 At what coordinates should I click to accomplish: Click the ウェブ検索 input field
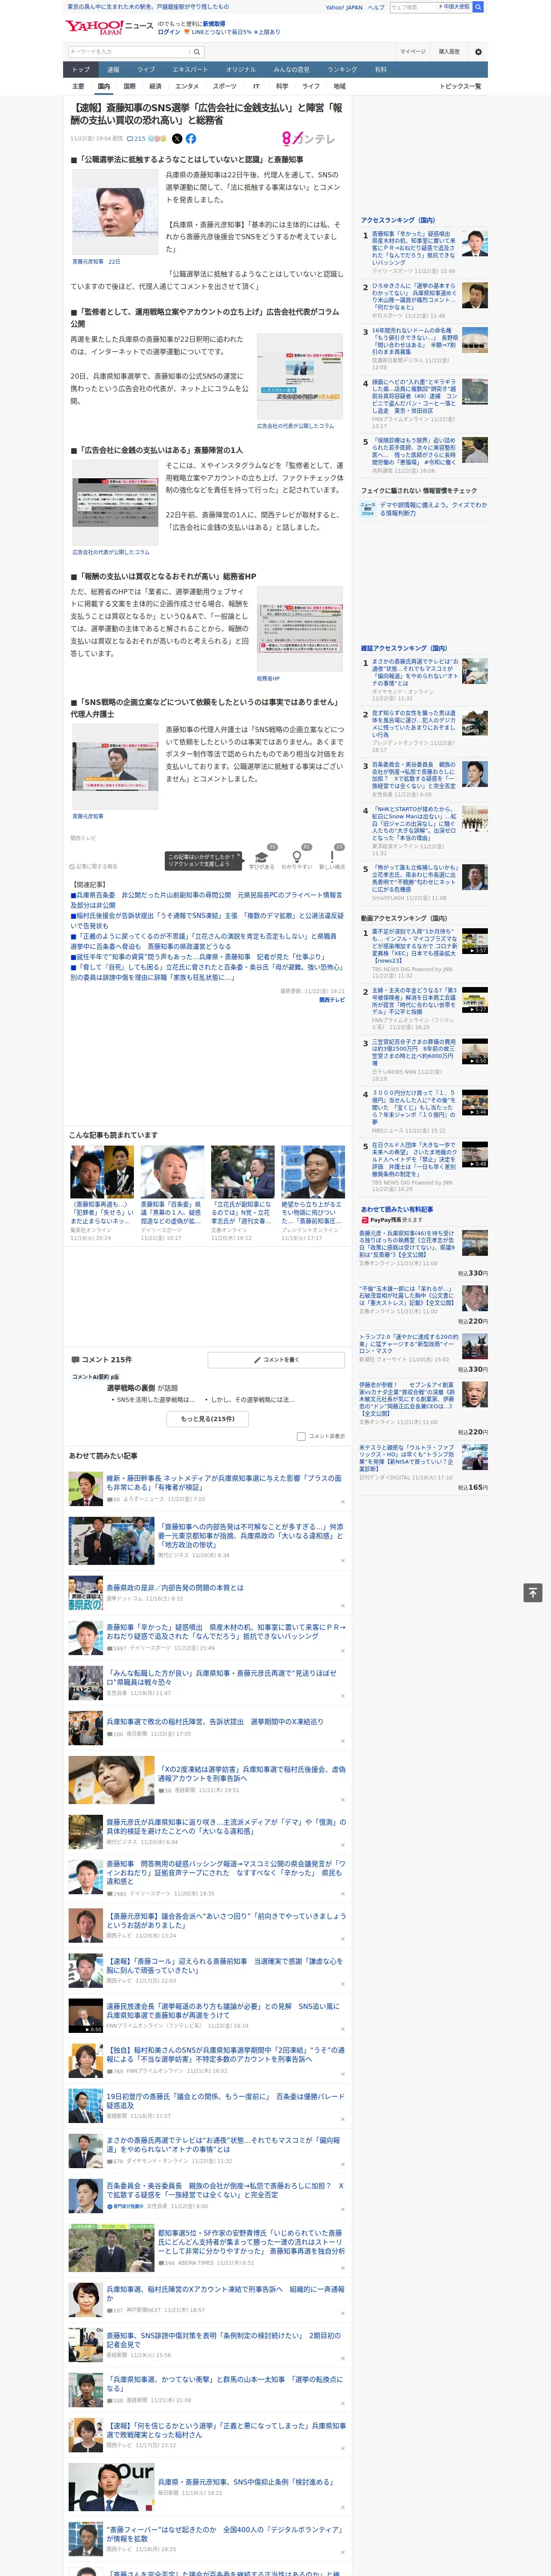pos(413,7)
